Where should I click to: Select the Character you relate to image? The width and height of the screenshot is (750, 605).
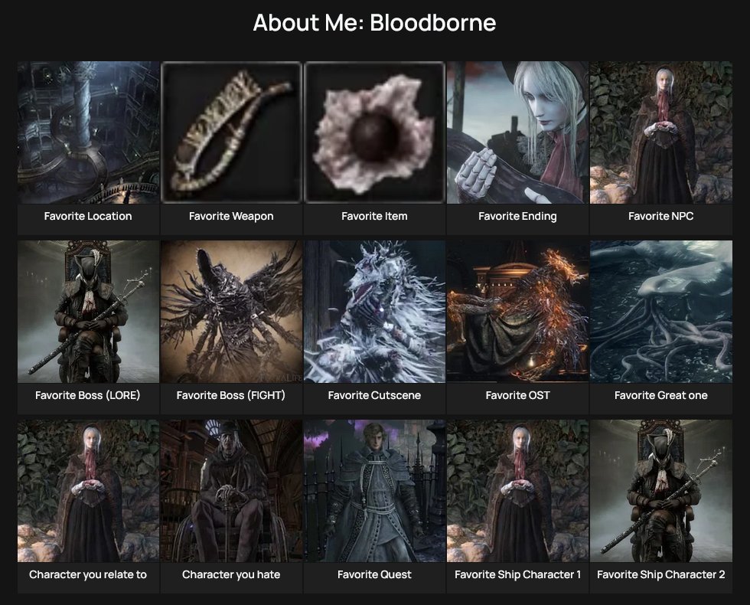89,491
